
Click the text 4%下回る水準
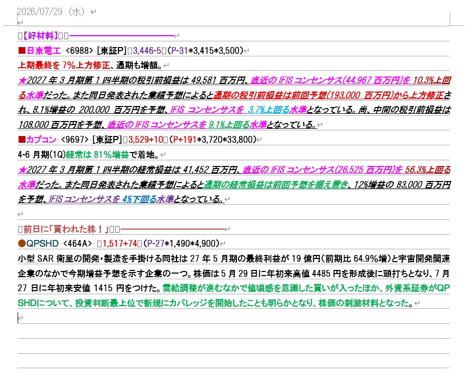pyautogui.click(x=148, y=199)
